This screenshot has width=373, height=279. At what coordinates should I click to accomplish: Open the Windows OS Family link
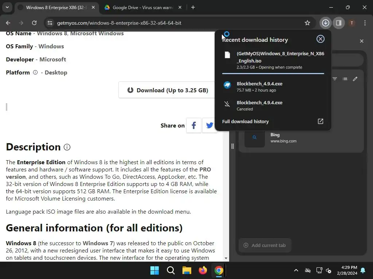coord(51,46)
